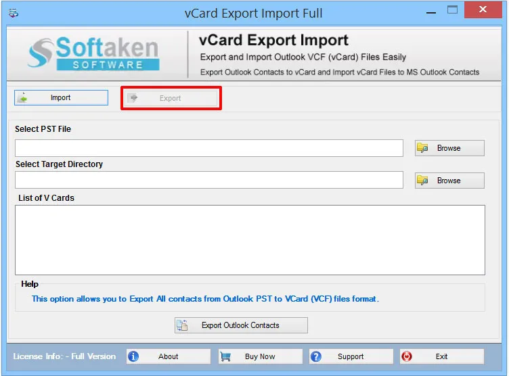Open the Buy Now page
The height and width of the screenshot is (376, 509).
tap(261, 356)
